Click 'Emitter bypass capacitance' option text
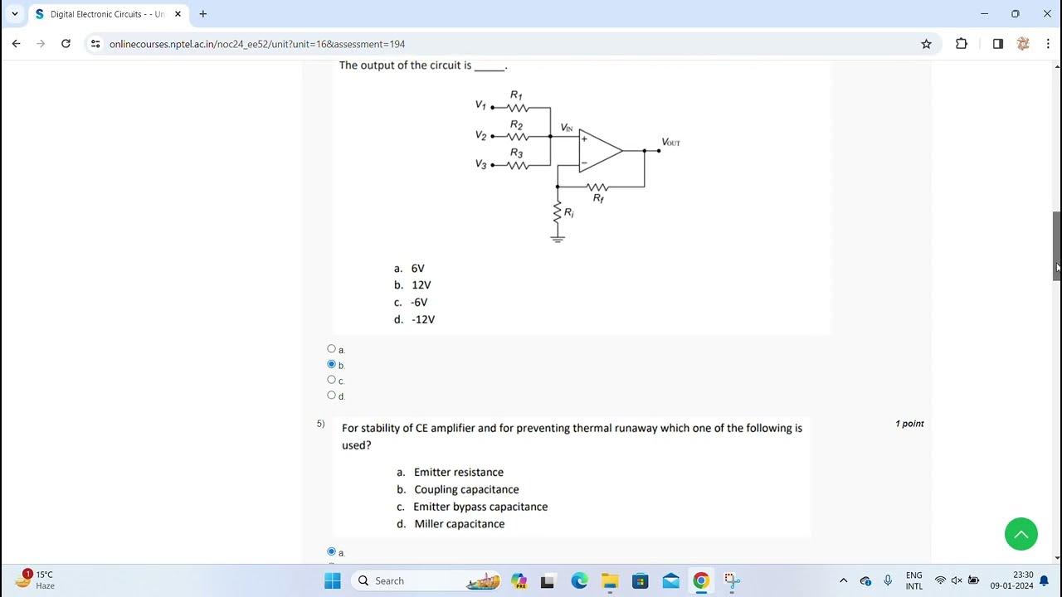This screenshot has height=597, width=1062. click(x=480, y=507)
